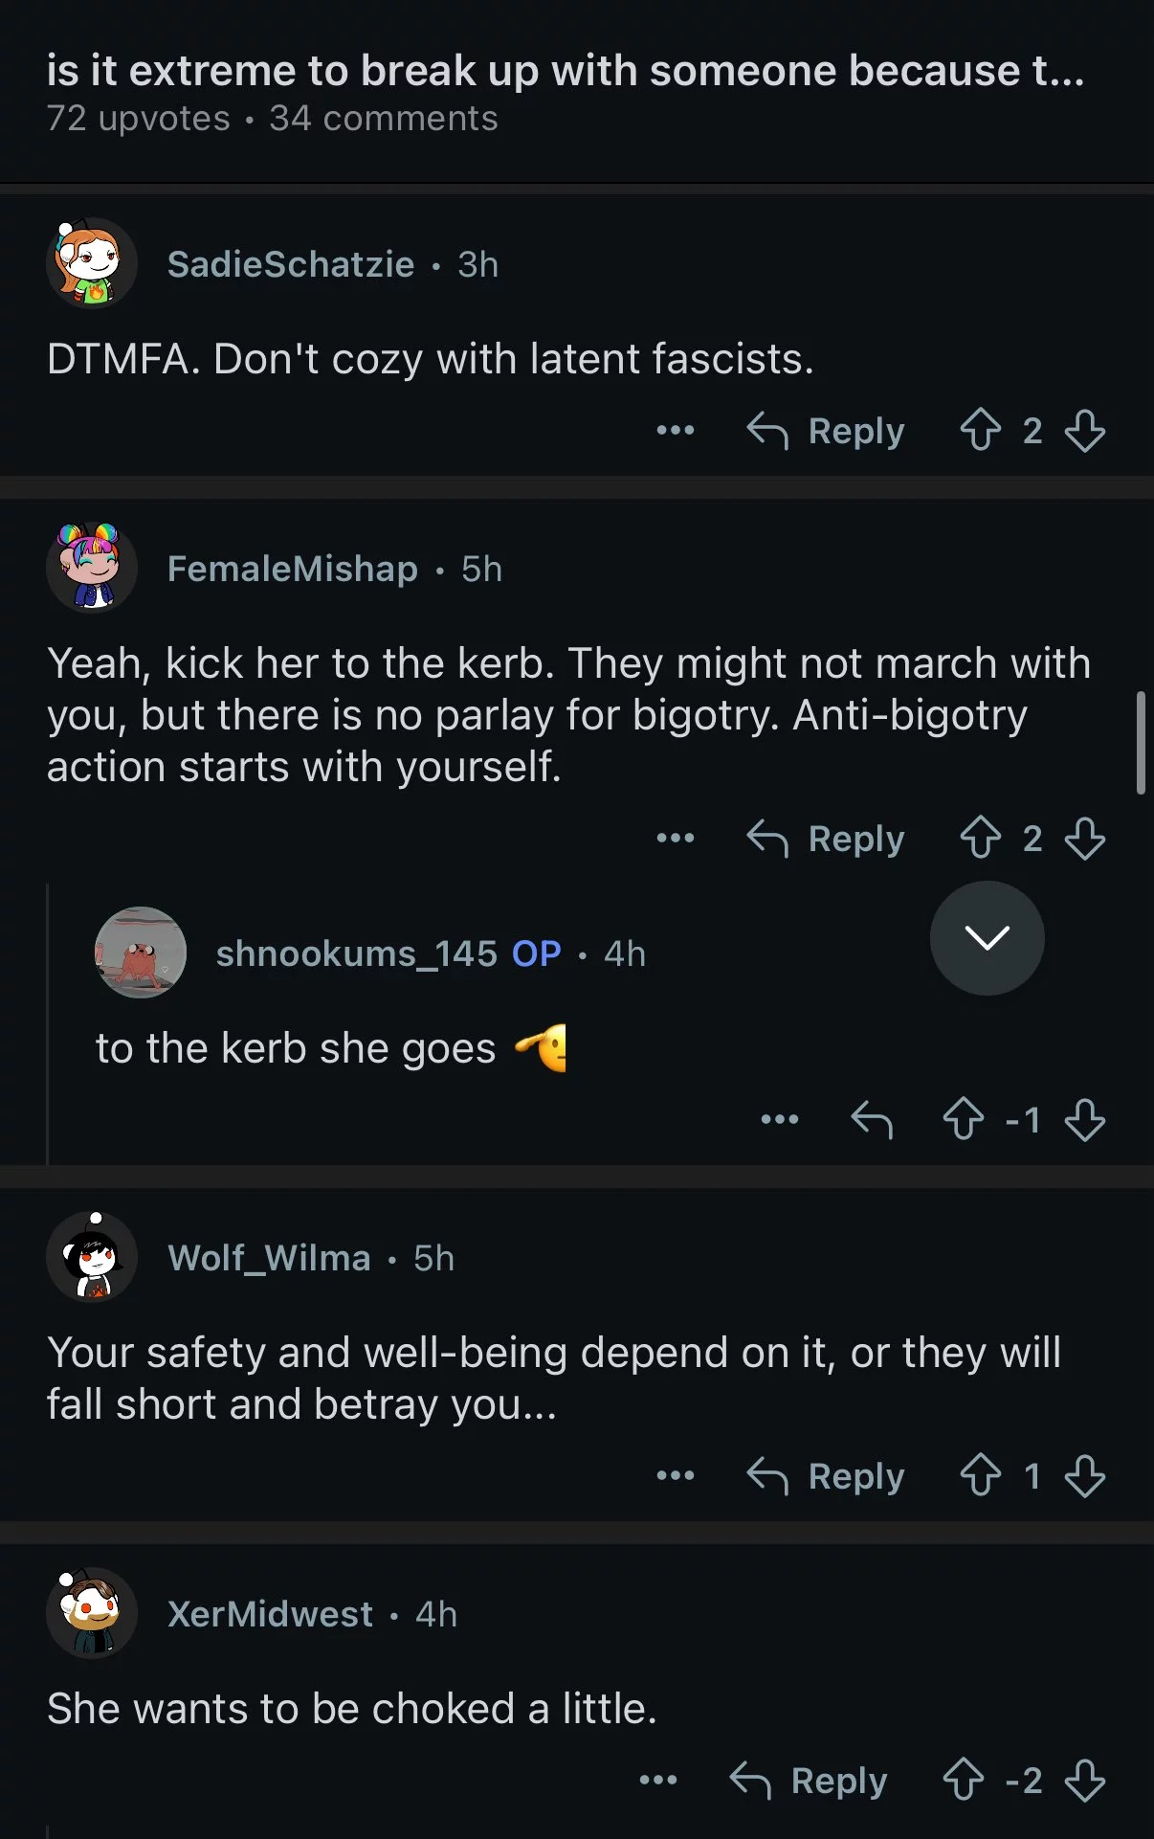1154x1839 pixels.
Task: Upvote FemaleMishap's comment
Action: (980, 838)
